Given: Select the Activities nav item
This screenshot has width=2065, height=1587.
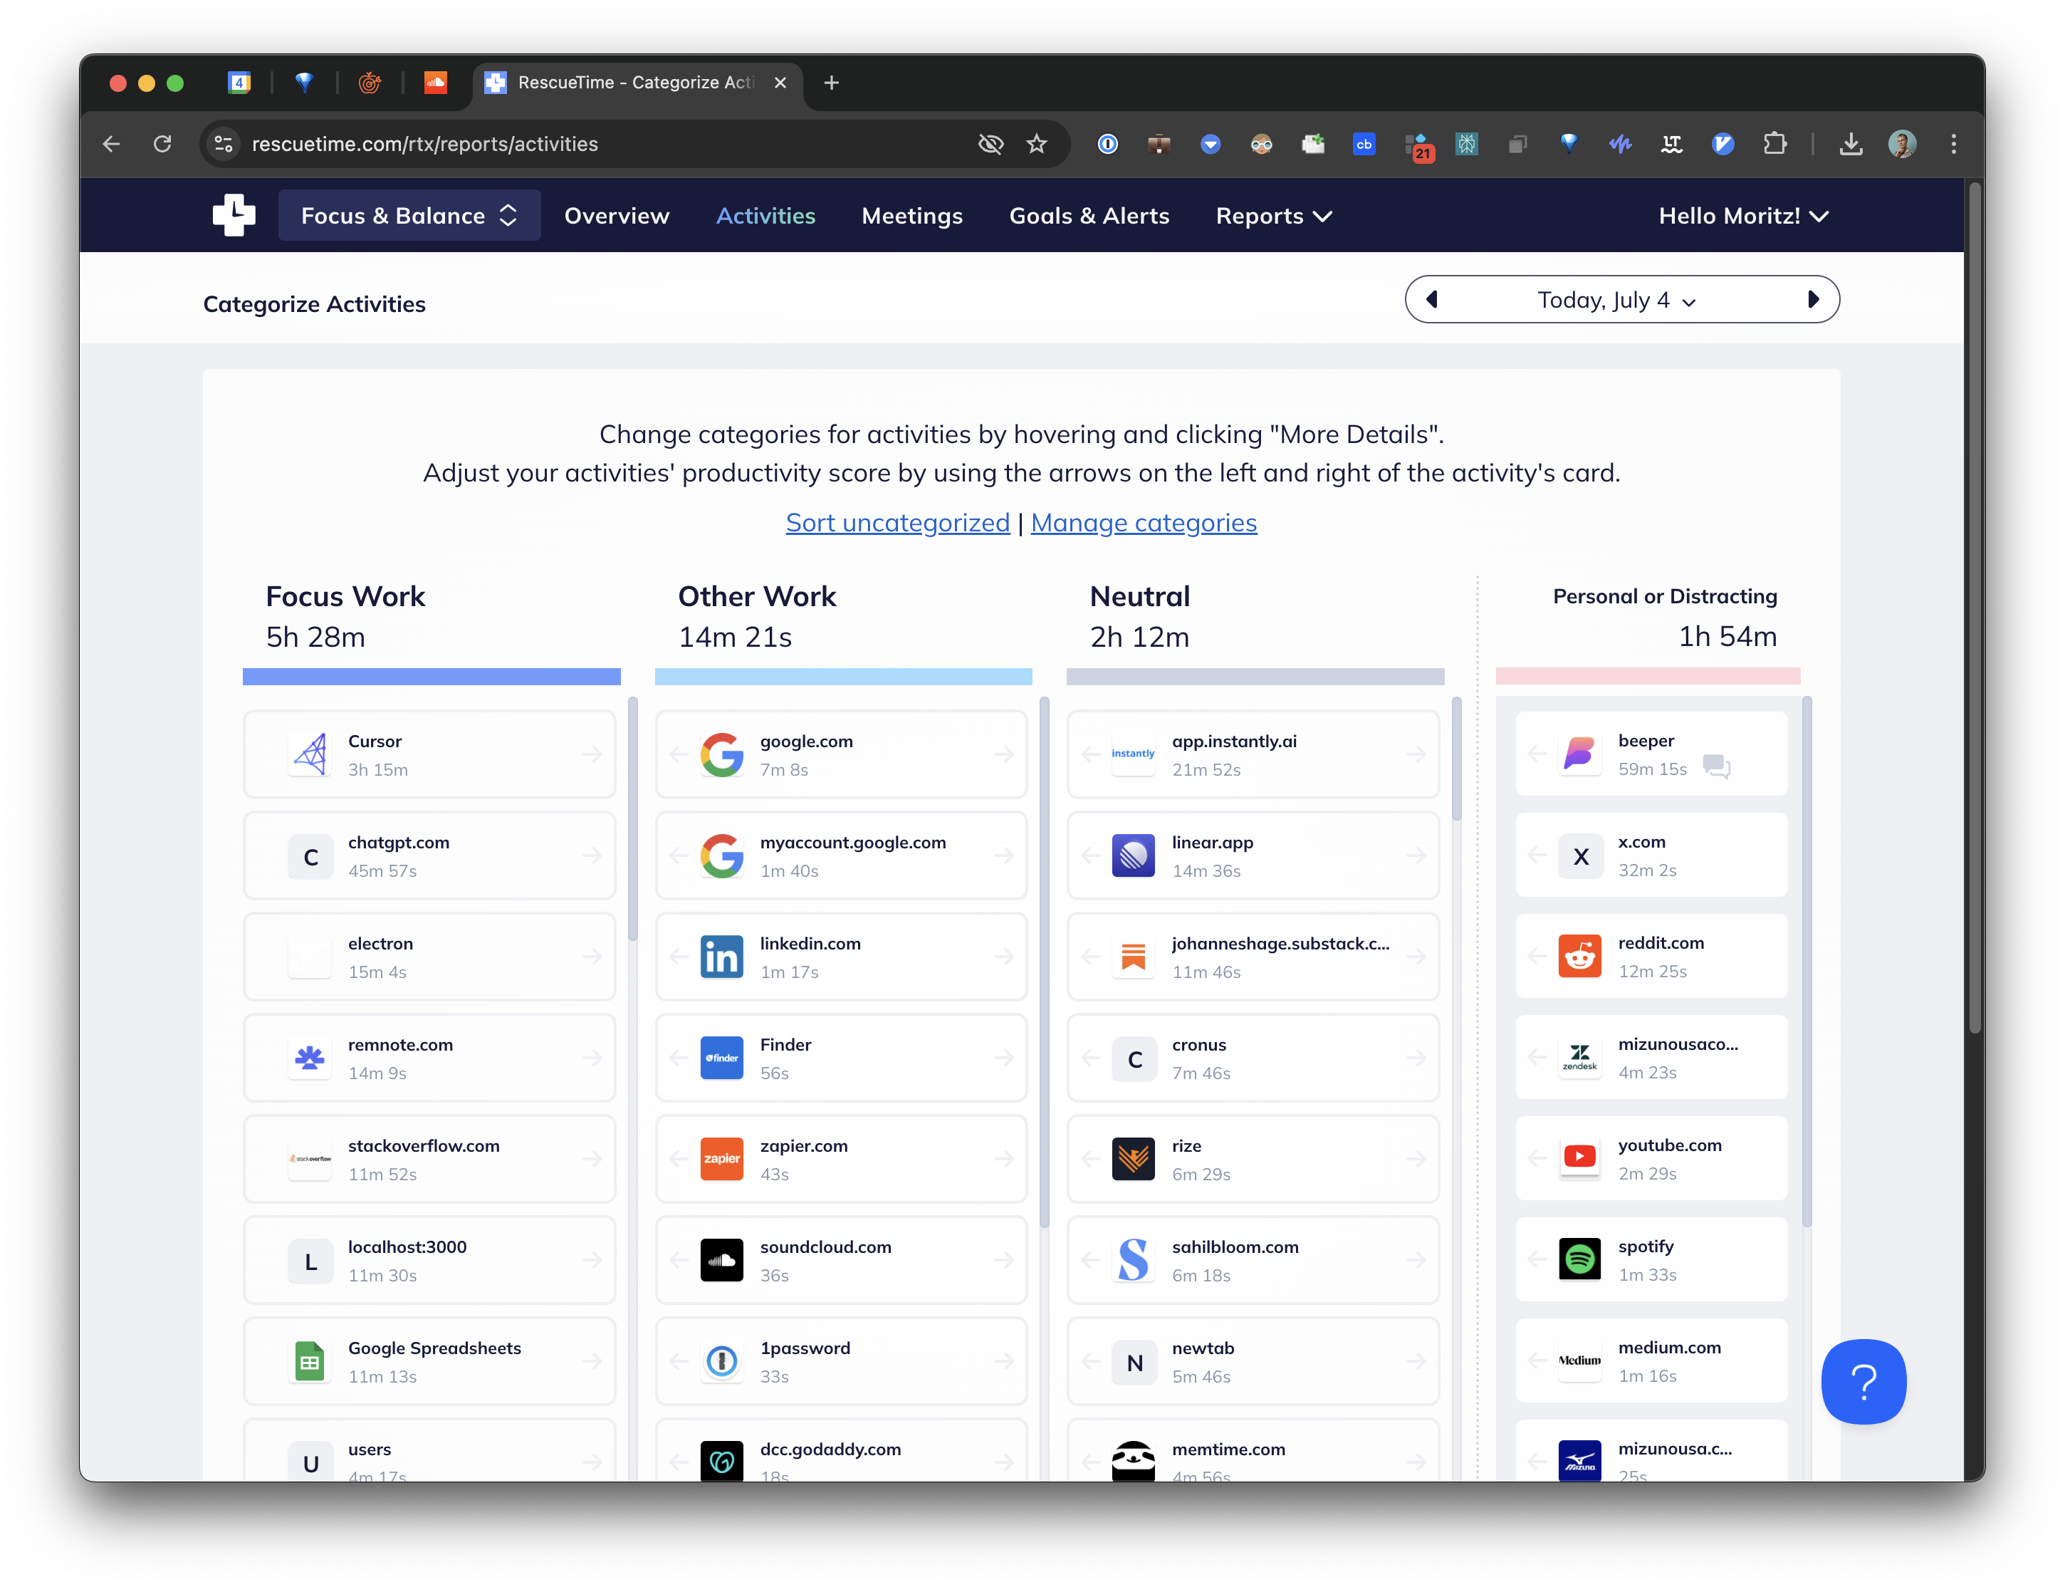Looking at the screenshot, I should coord(765,215).
